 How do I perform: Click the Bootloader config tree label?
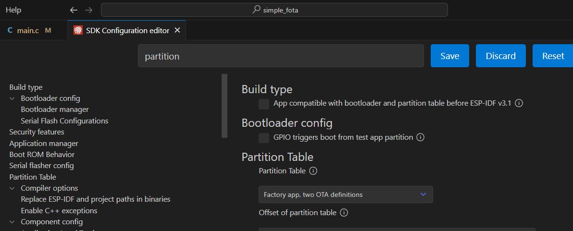[50, 98]
